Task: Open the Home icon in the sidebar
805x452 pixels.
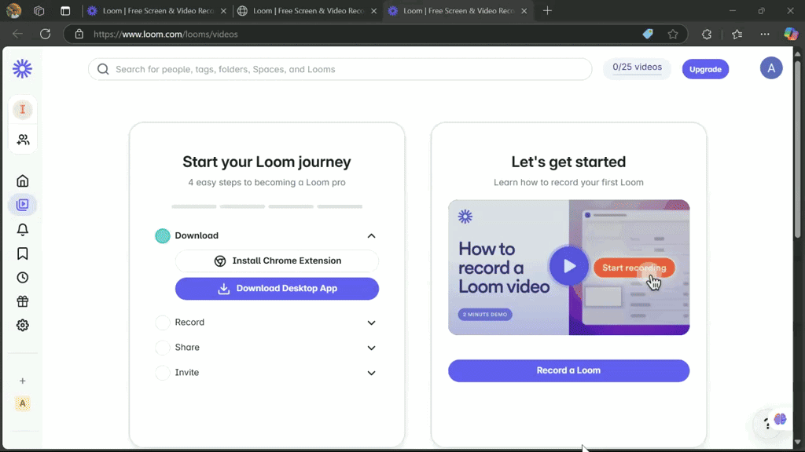Action: 23,181
